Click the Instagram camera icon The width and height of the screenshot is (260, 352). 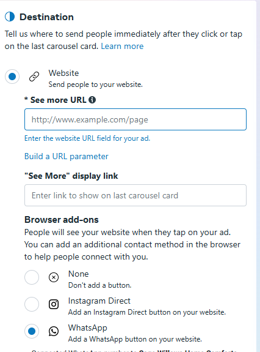pyautogui.click(x=54, y=304)
